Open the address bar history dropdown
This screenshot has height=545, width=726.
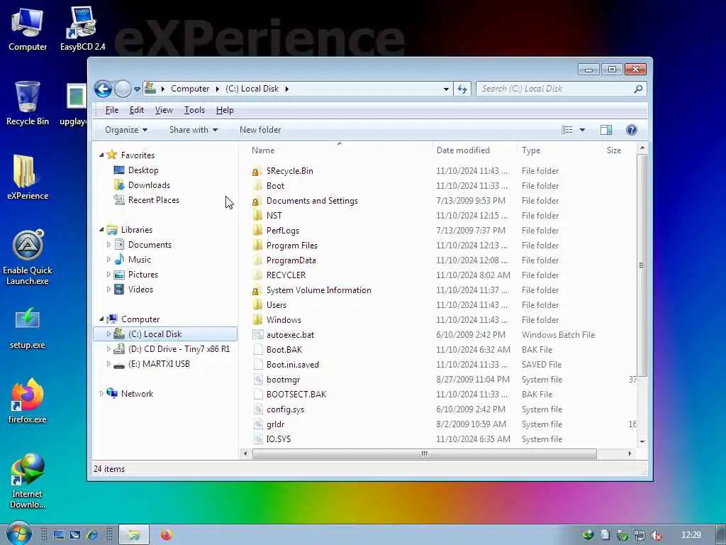(x=446, y=89)
